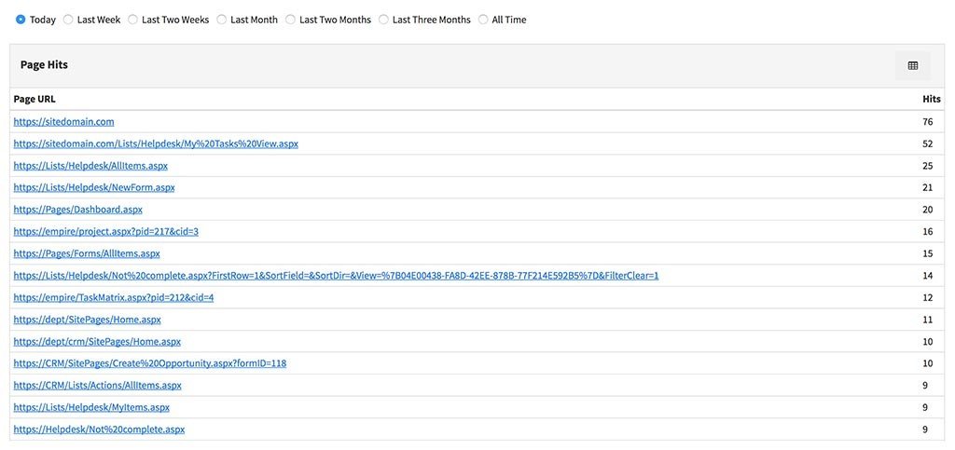955x450 pixels.
Task: Follow the Pages/Forms/AllItems.aspx link
Action: click(87, 253)
